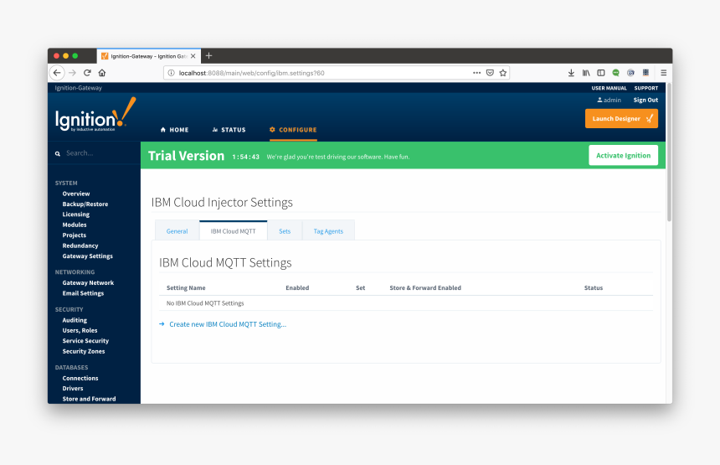
Task: Bookmark this page with the star icon
Action: (x=503, y=73)
